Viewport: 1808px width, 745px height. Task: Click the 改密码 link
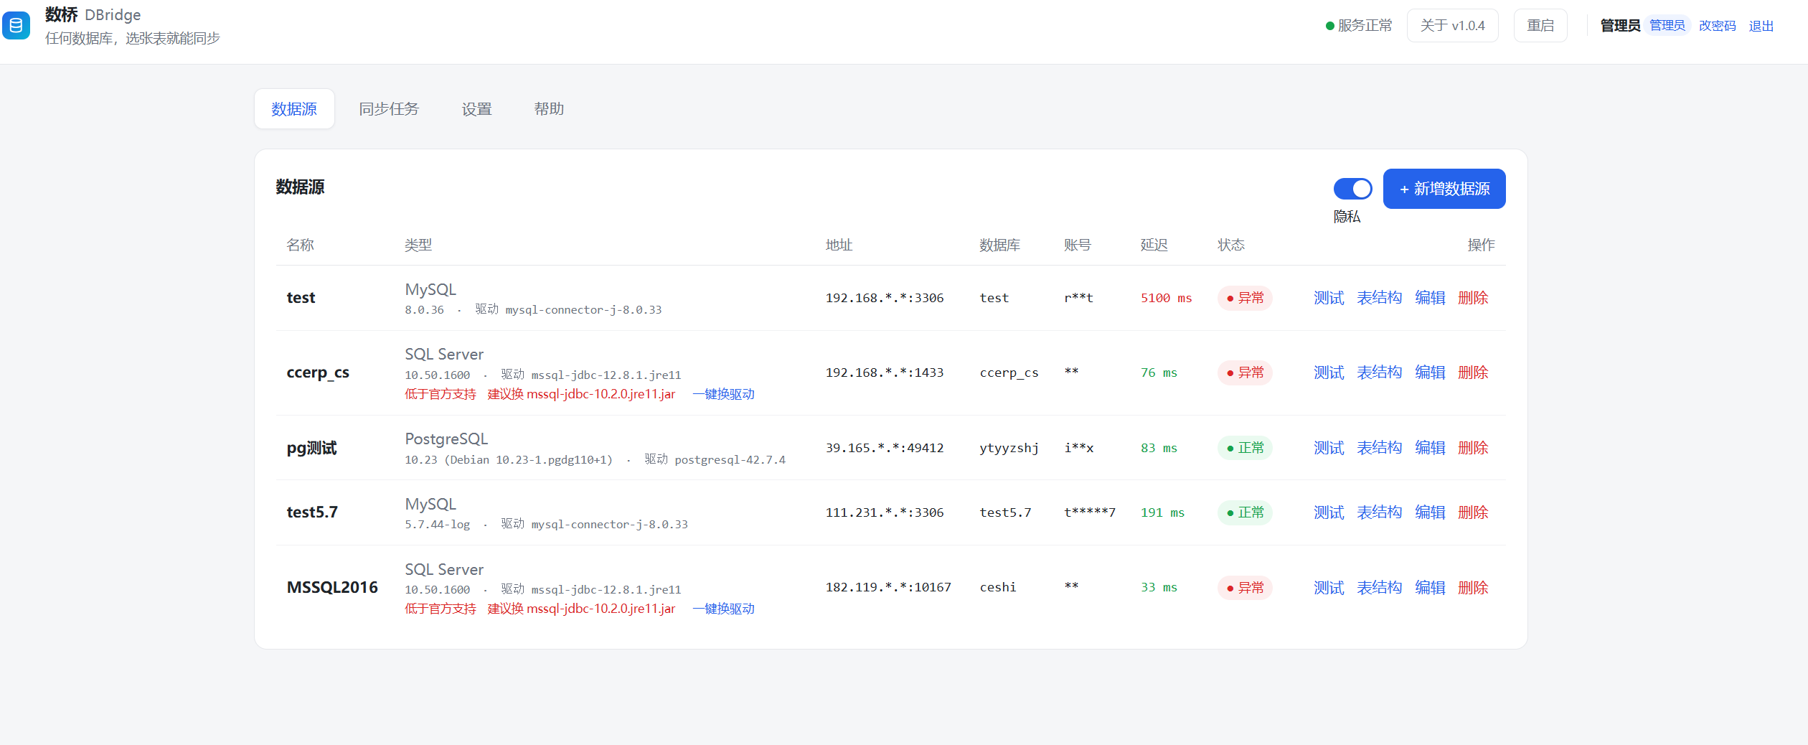click(1717, 26)
